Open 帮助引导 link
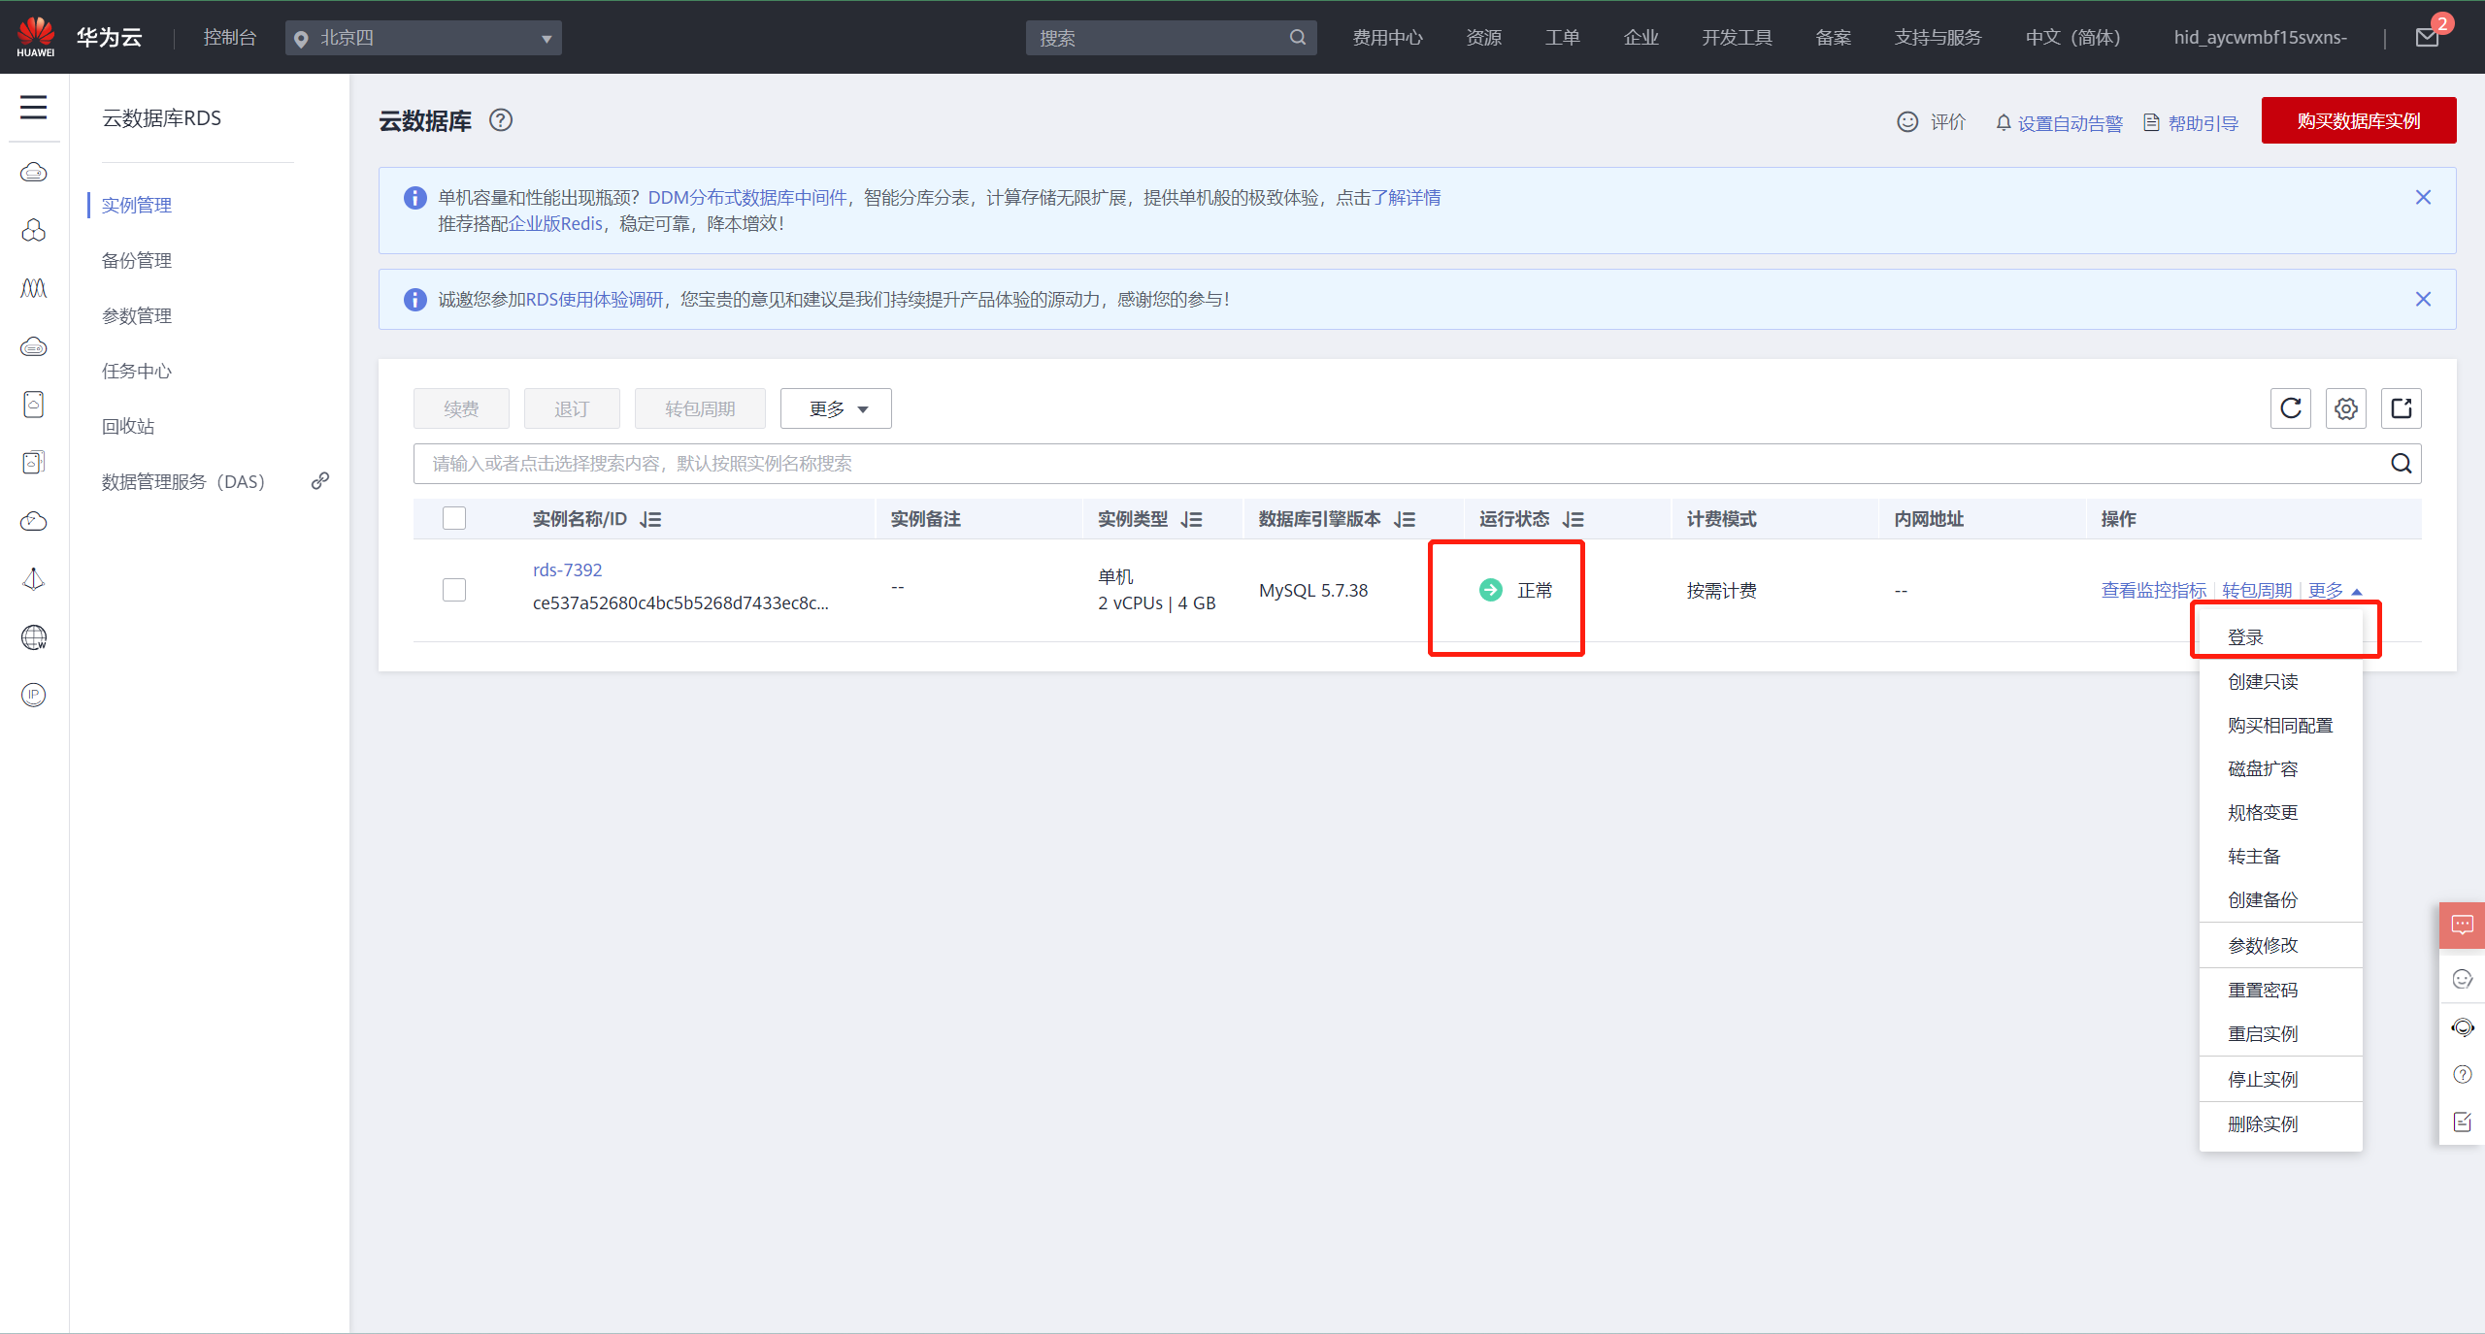2485x1334 pixels. [x=2191, y=123]
